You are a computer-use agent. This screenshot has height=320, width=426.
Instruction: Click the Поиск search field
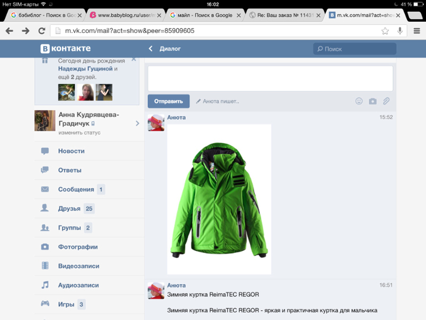(354, 49)
